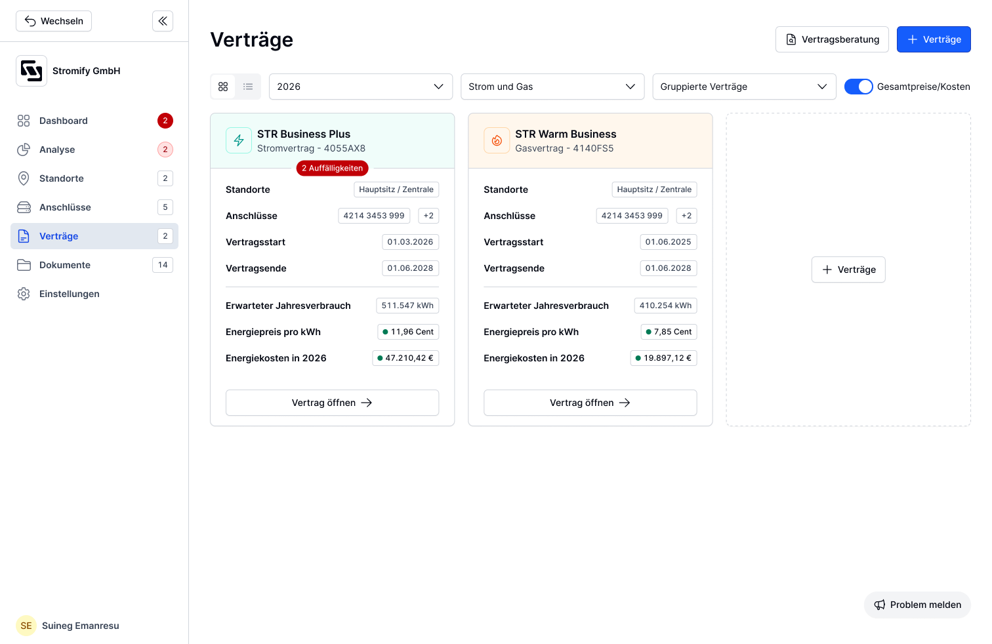Click the STR Warm Business card title

pos(566,134)
